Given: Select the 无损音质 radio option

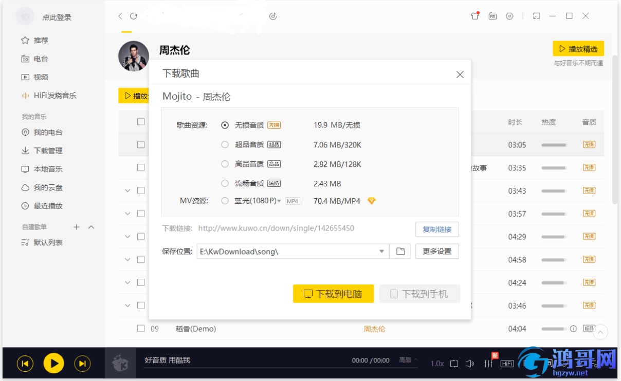Looking at the screenshot, I should (x=225, y=125).
